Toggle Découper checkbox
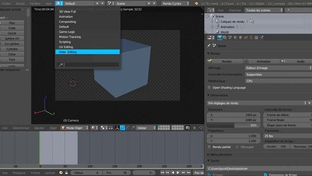Viewport: 312px width, 176px height. pyautogui.click(x=237, y=147)
